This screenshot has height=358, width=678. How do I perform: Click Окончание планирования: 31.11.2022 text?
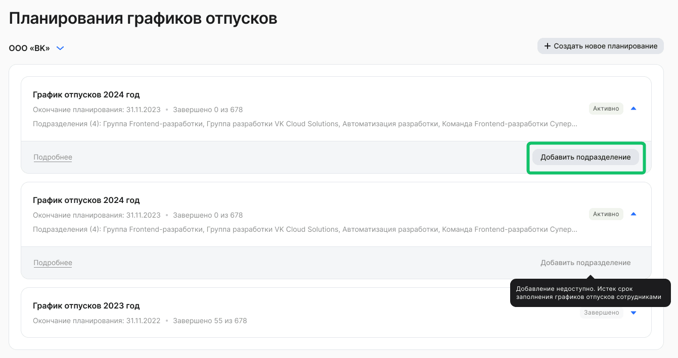[x=97, y=321]
